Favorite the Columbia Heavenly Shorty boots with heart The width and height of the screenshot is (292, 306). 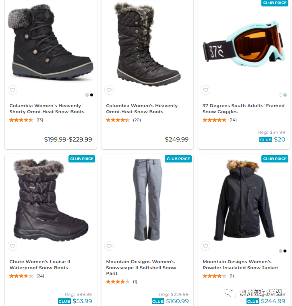pyautogui.click(x=12, y=90)
